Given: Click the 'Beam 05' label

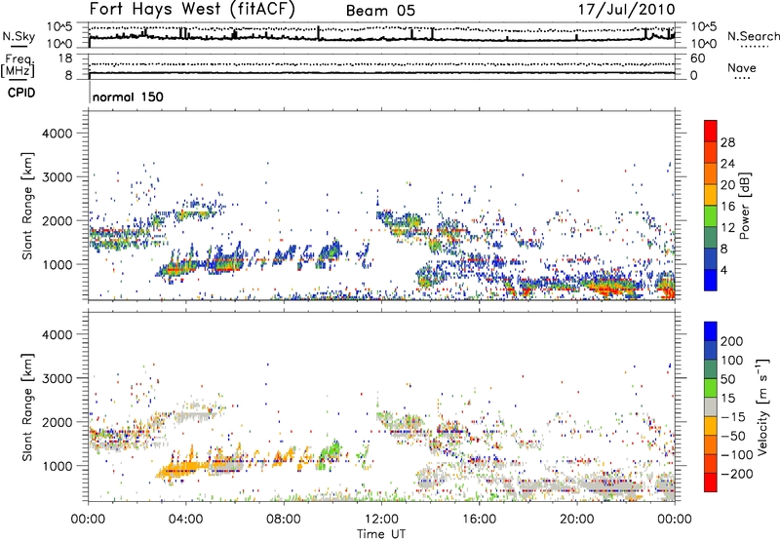Looking at the screenshot, I should tap(380, 11).
